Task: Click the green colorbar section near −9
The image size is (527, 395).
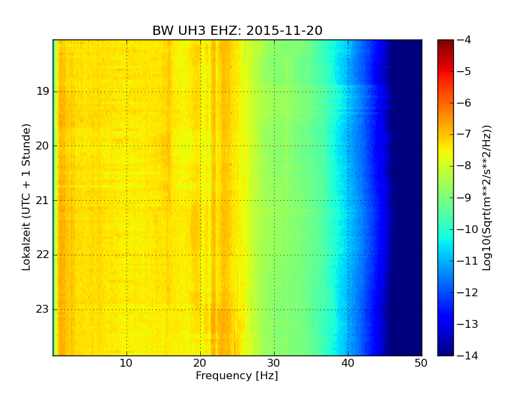Action: pyautogui.click(x=446, y=197)
